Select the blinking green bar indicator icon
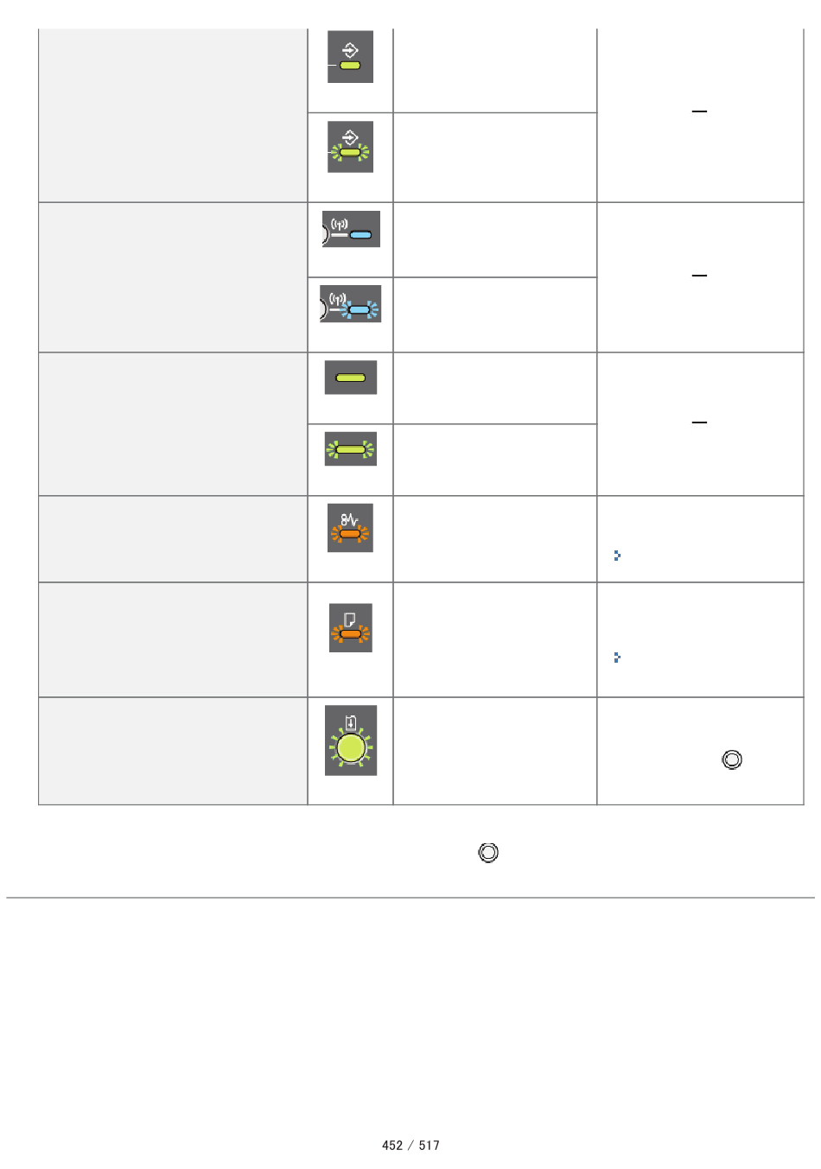The image size is (821, 1169). 351,449
